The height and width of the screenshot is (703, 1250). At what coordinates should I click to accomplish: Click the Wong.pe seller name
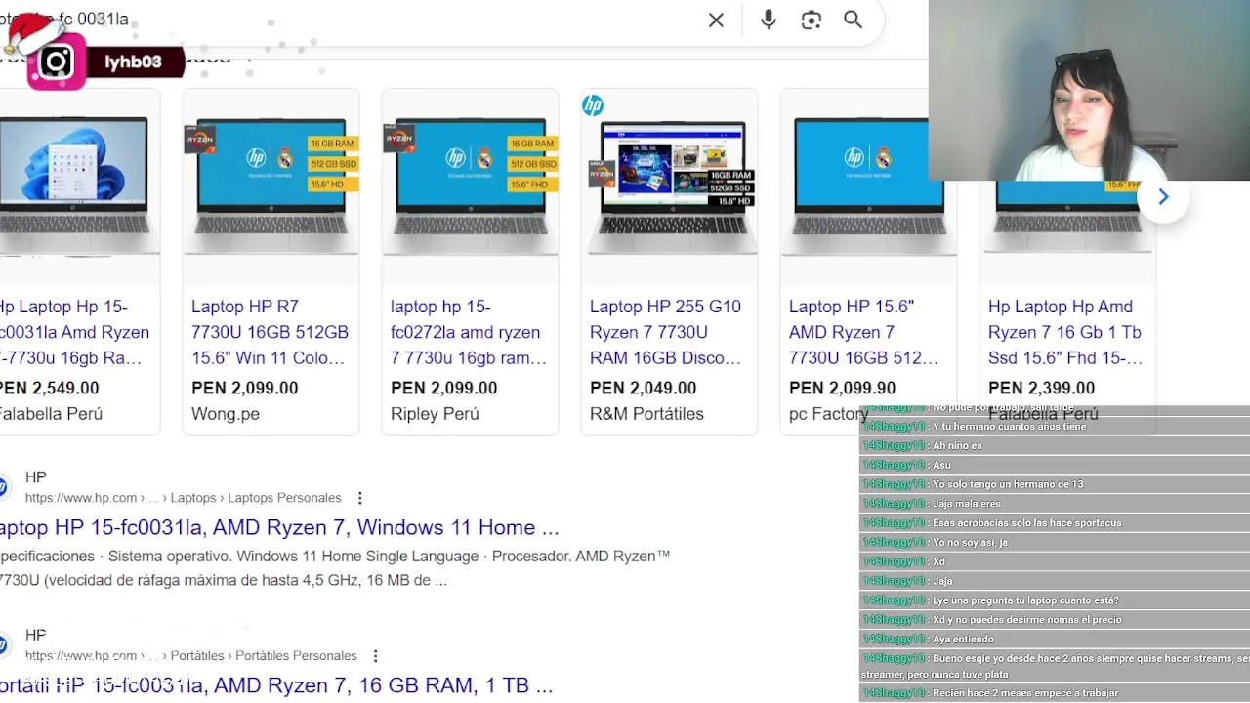226,414
